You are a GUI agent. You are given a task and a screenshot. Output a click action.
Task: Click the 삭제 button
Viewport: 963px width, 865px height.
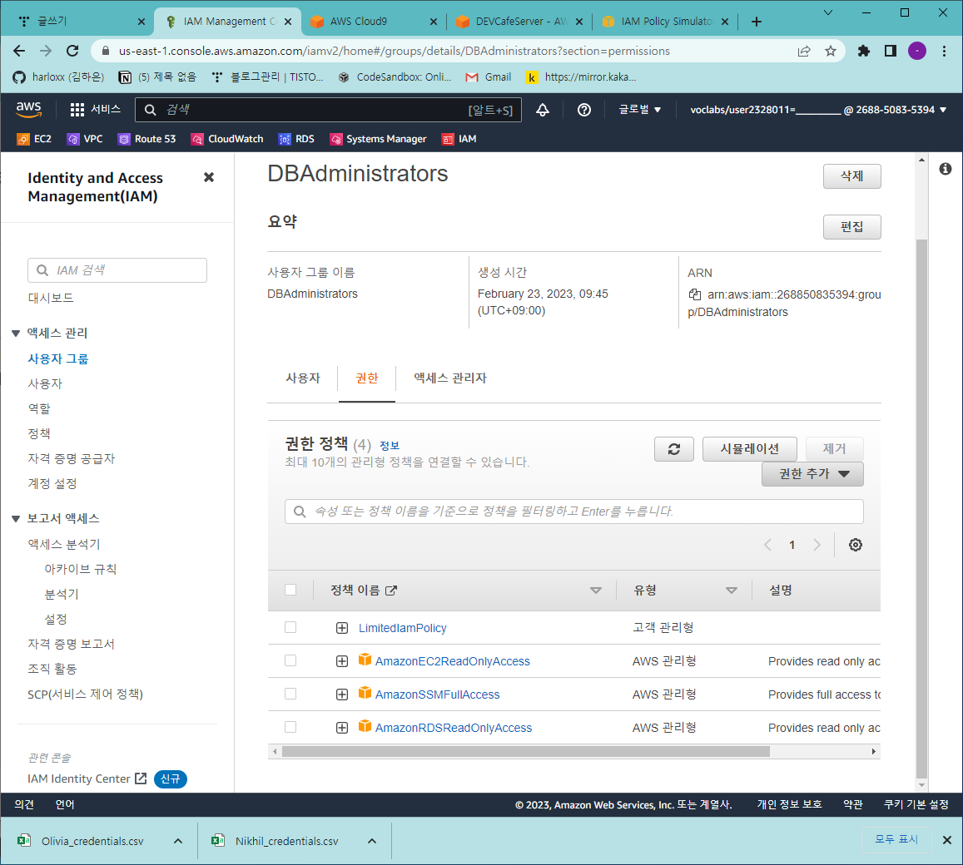click(x=851, y=176)
